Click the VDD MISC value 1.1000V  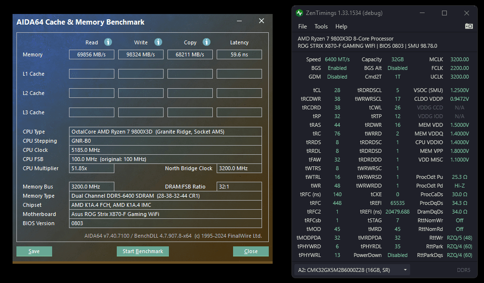[459, 160]
